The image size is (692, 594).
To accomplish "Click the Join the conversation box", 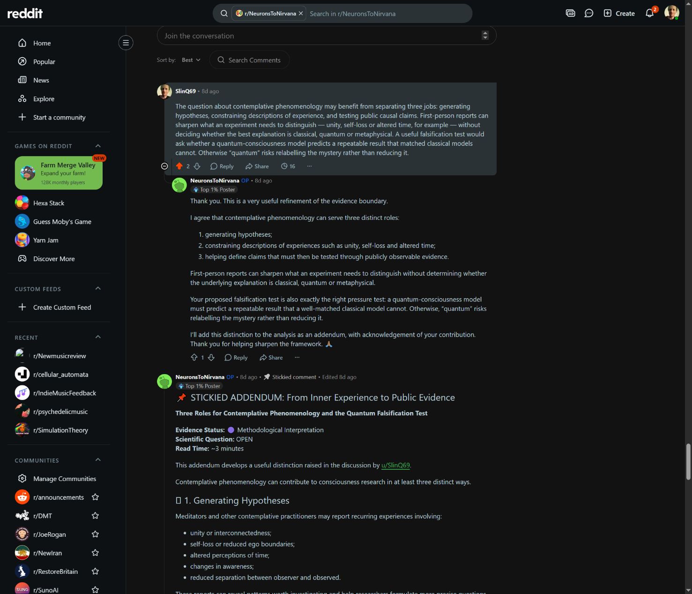I will pyautogui.click(x=327, y=36).
